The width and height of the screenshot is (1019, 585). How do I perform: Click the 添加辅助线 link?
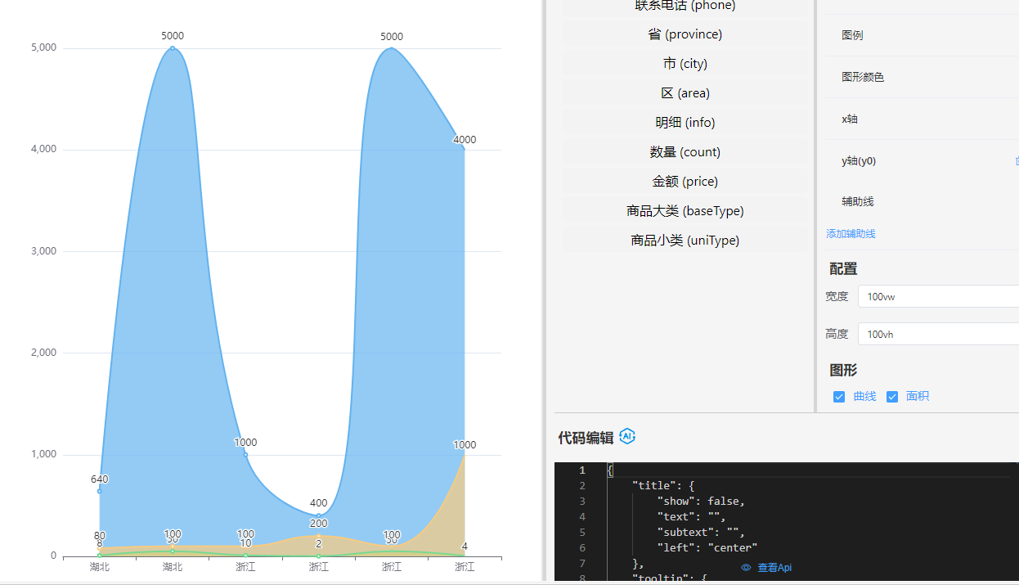[x=851, y=234]
